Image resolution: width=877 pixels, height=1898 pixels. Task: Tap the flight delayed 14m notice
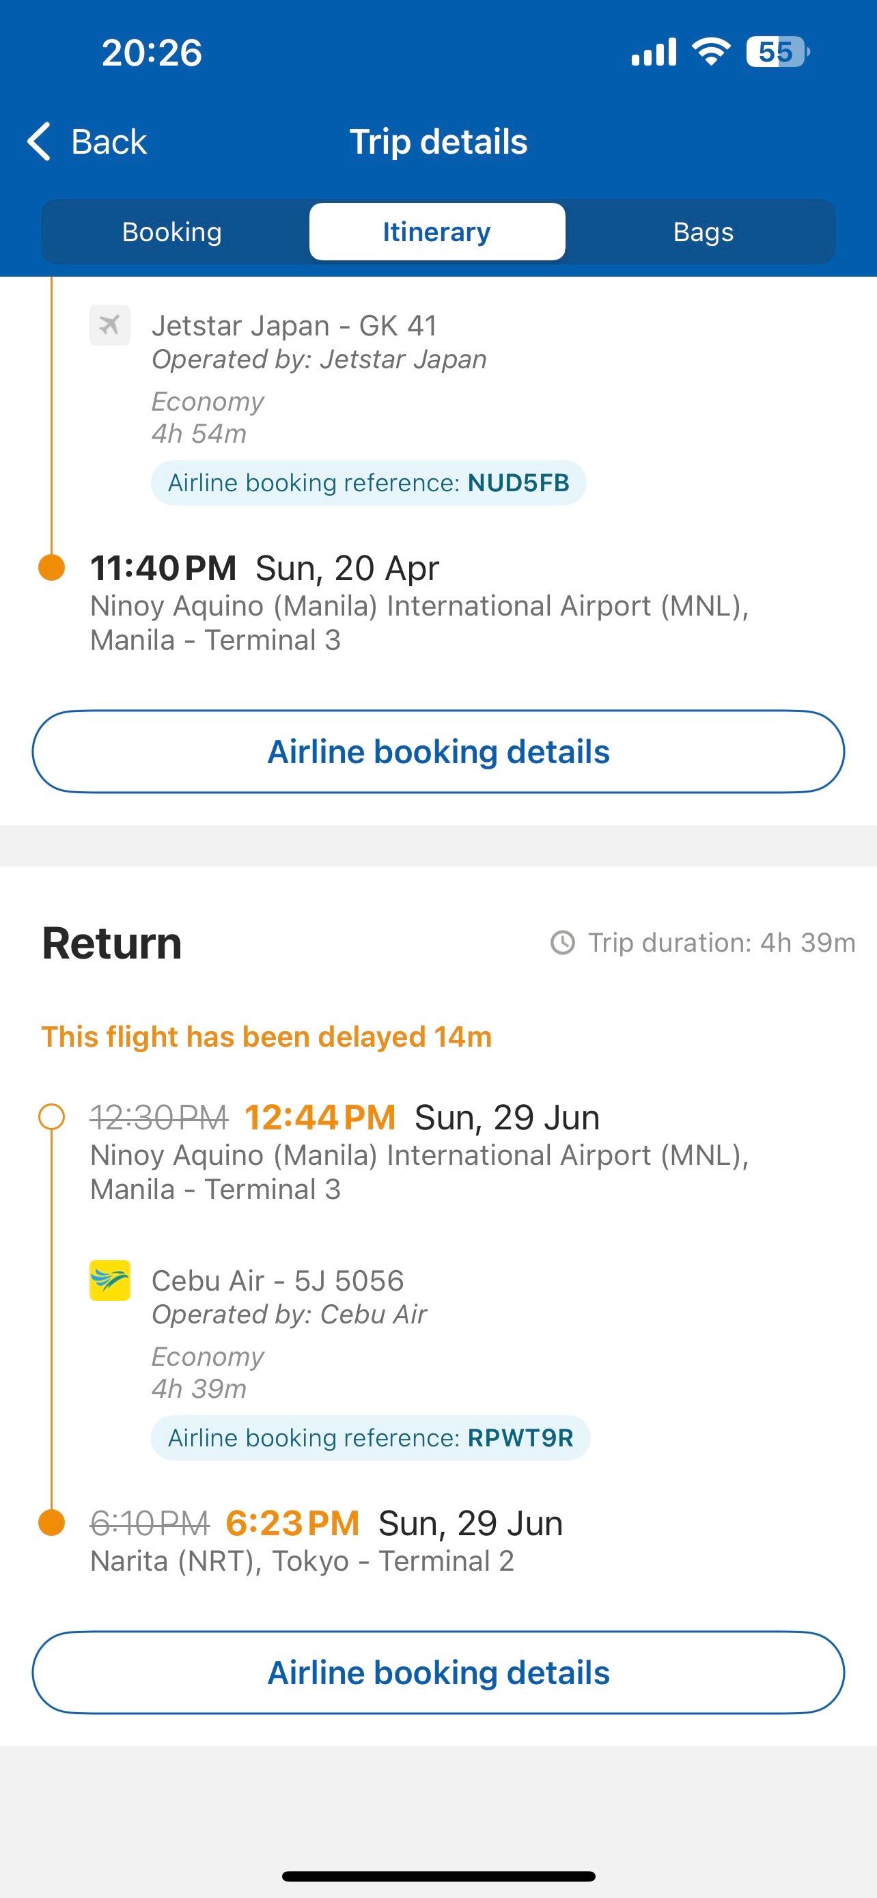266,1036
